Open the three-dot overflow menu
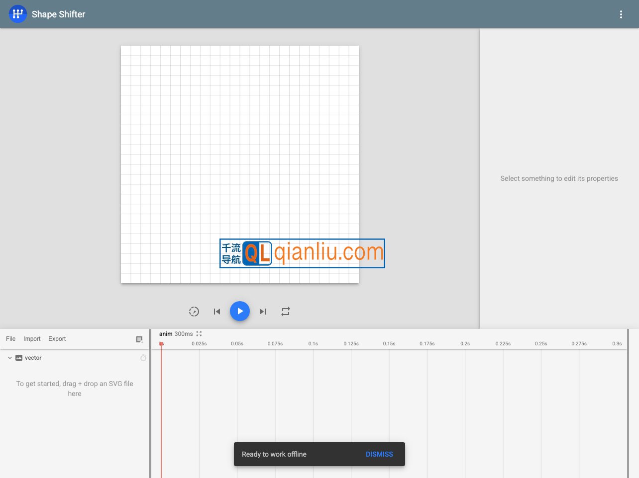Viewport: 639px width, 478px height. [621, 14]
